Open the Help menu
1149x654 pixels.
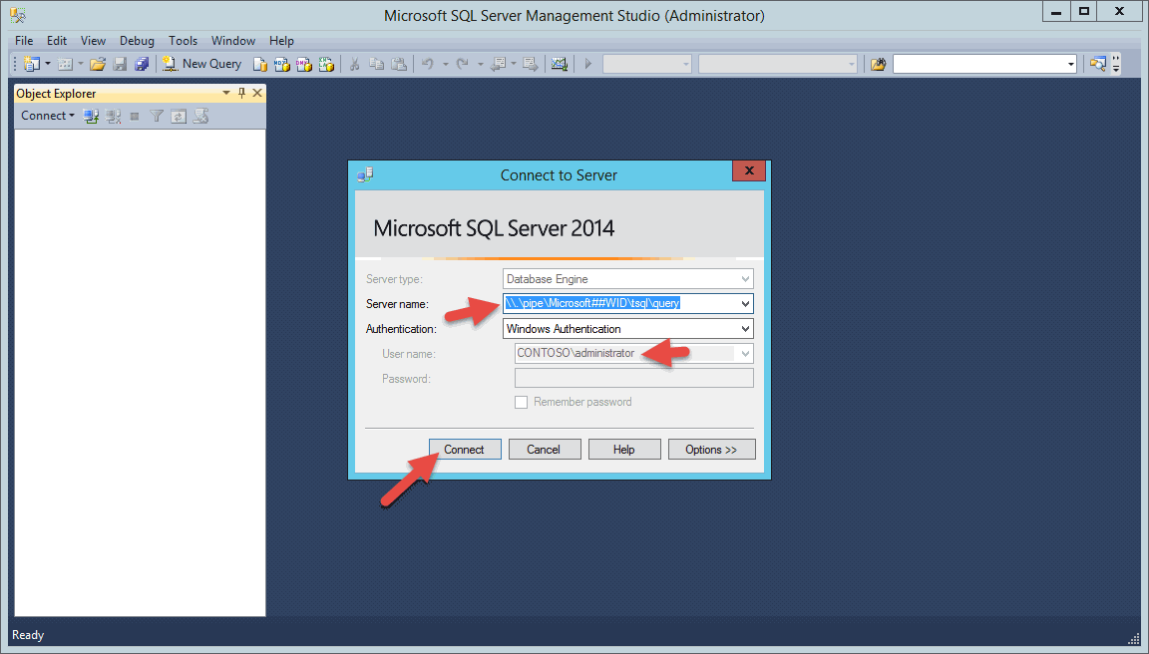pyautogui.click(x=281, y=40)
